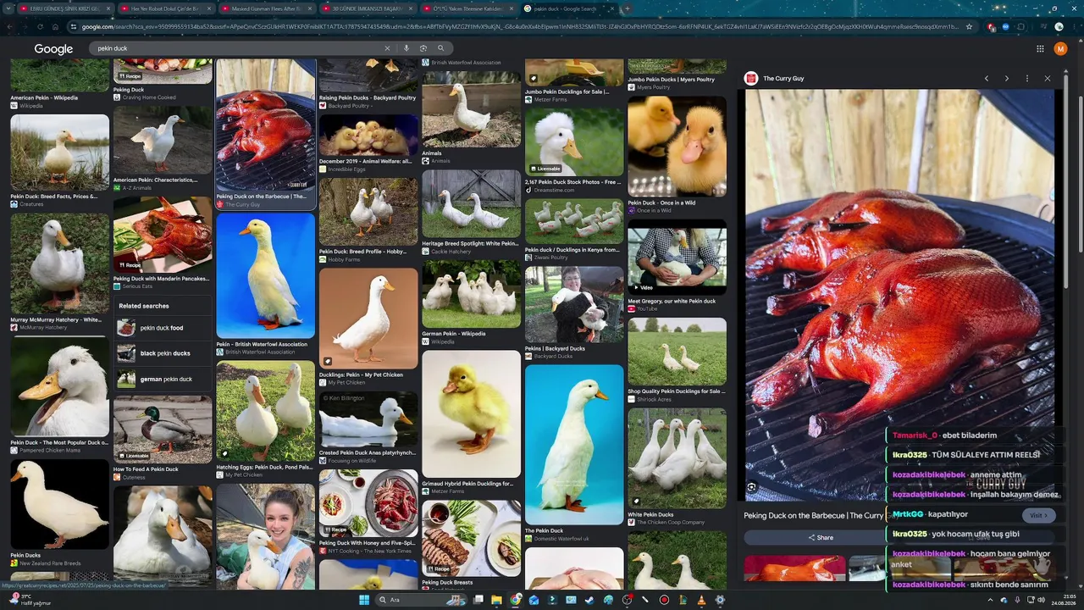The height and width of the screenshot is (610, 1084).
Task: Open related thumbnail below the Share button
Action: coord(794,568)
